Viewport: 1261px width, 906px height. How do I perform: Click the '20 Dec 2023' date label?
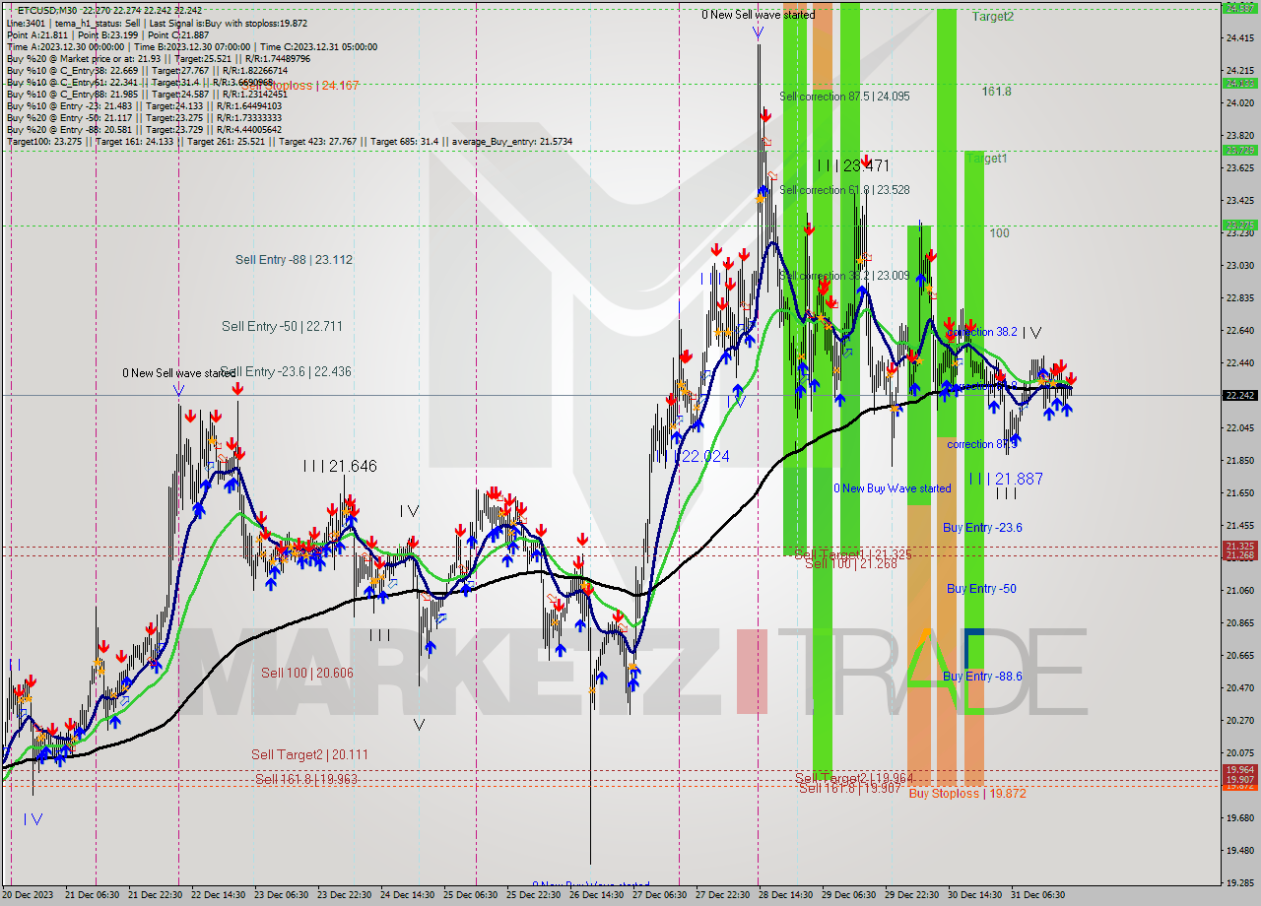[29, 895]
